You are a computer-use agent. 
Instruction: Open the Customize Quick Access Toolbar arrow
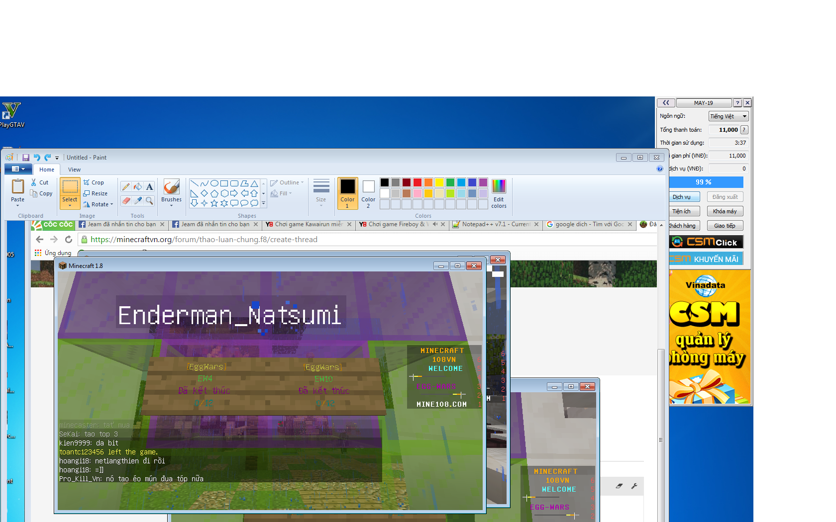[57, 158]
